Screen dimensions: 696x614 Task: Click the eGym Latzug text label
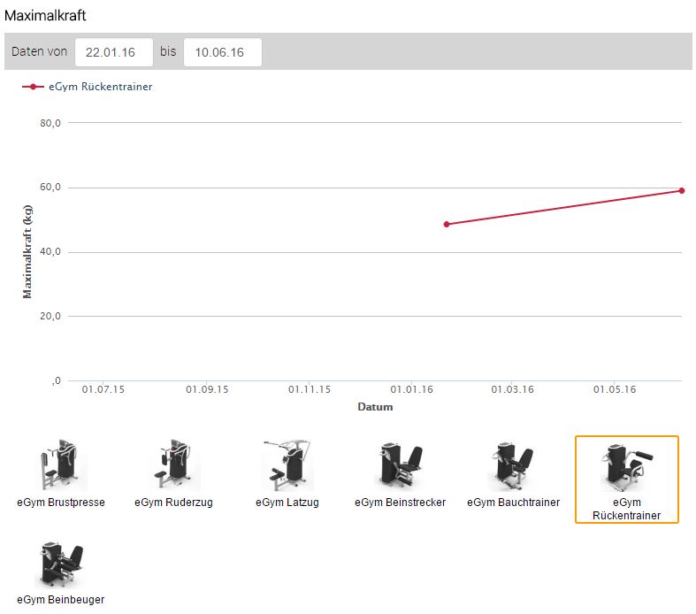click(x=287, y=503)
